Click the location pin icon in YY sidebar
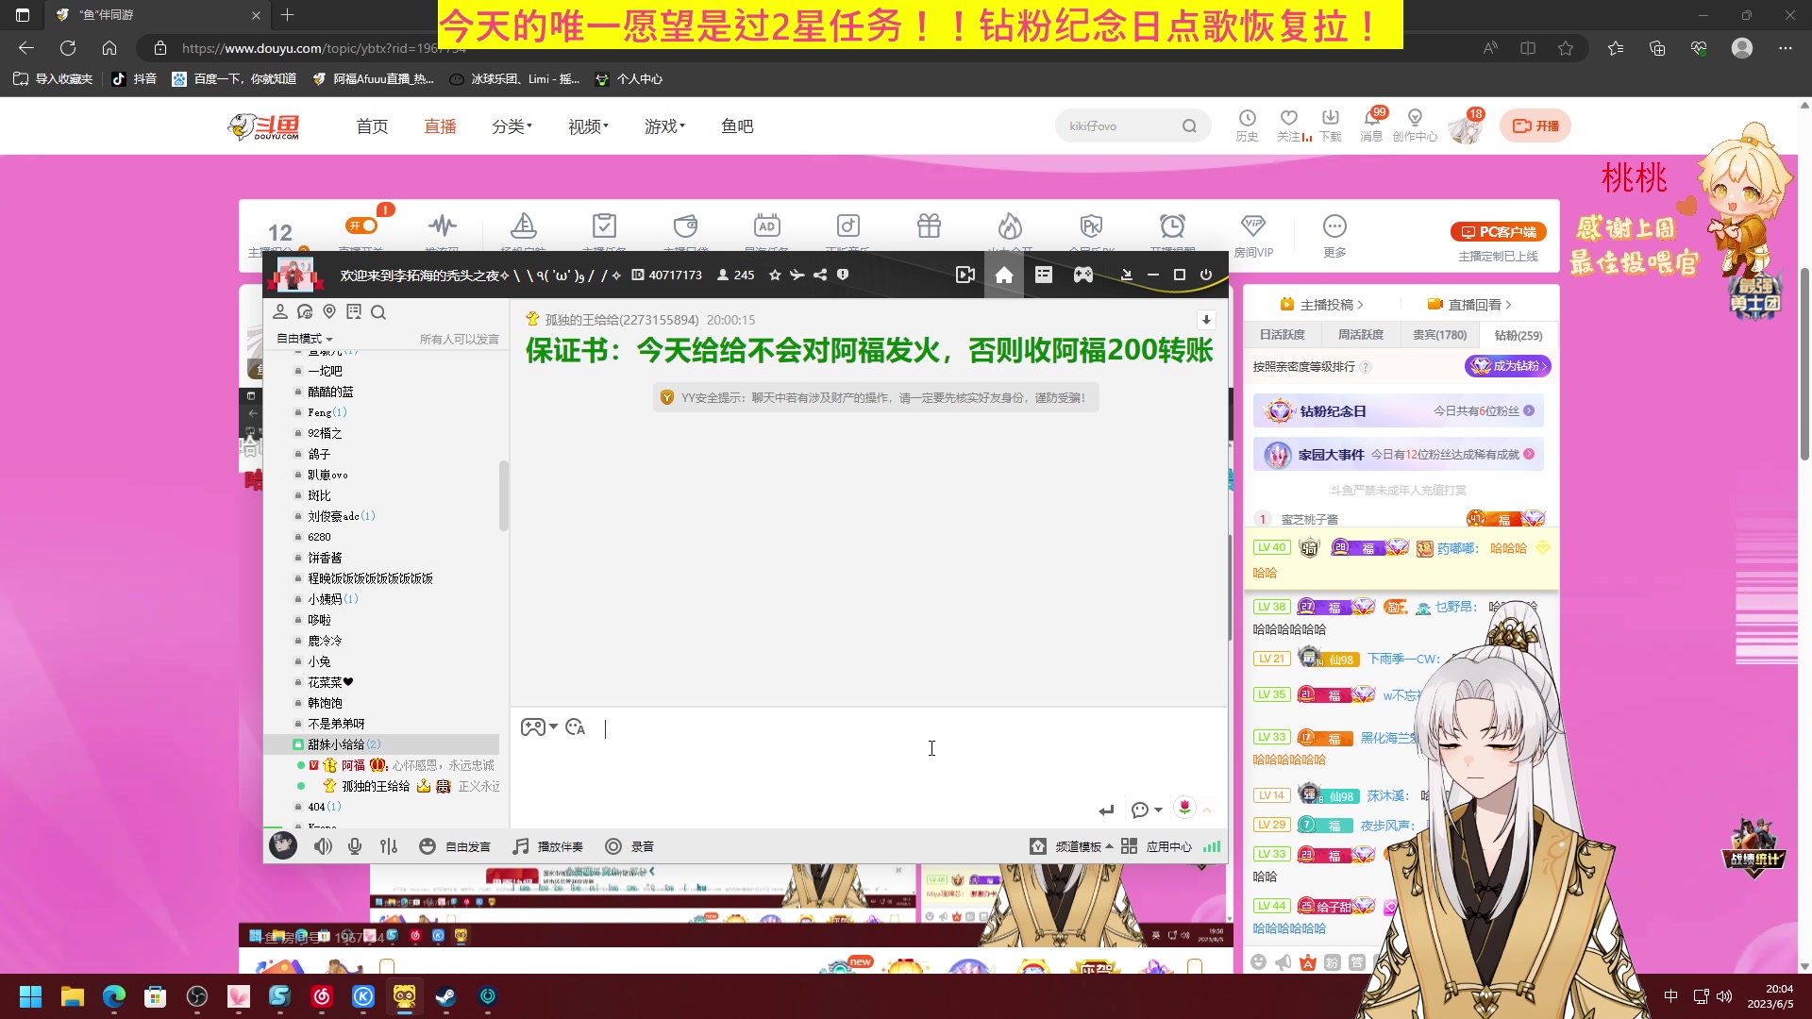 pyautogui.click(x=329, y=311)
